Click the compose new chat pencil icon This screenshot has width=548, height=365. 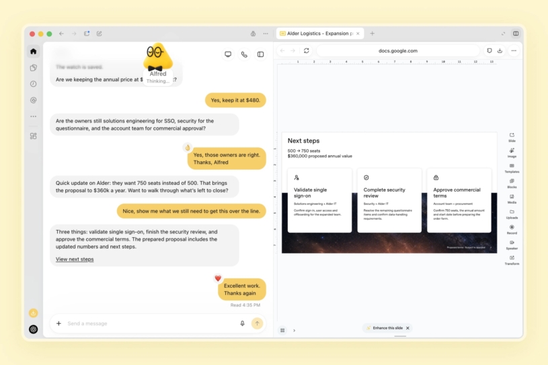click(100, 34)
